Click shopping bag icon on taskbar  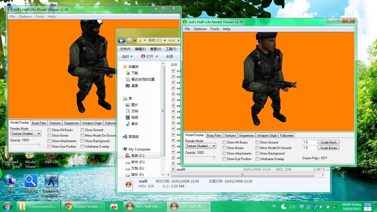(114, 206)
